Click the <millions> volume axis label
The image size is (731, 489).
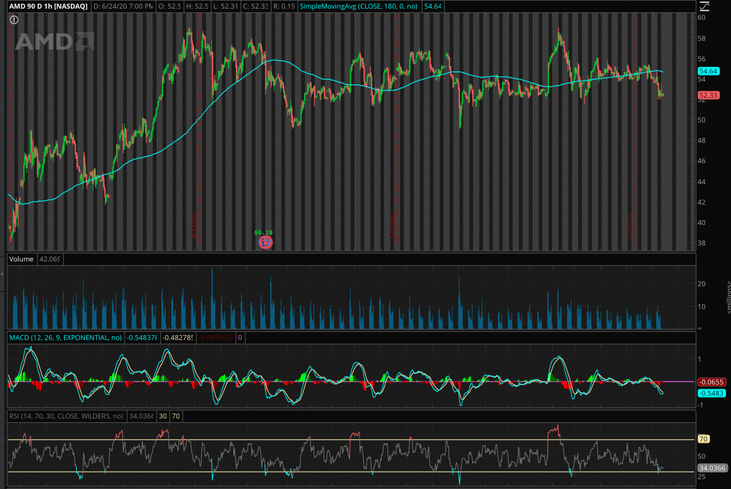click(x=728, y=297)
